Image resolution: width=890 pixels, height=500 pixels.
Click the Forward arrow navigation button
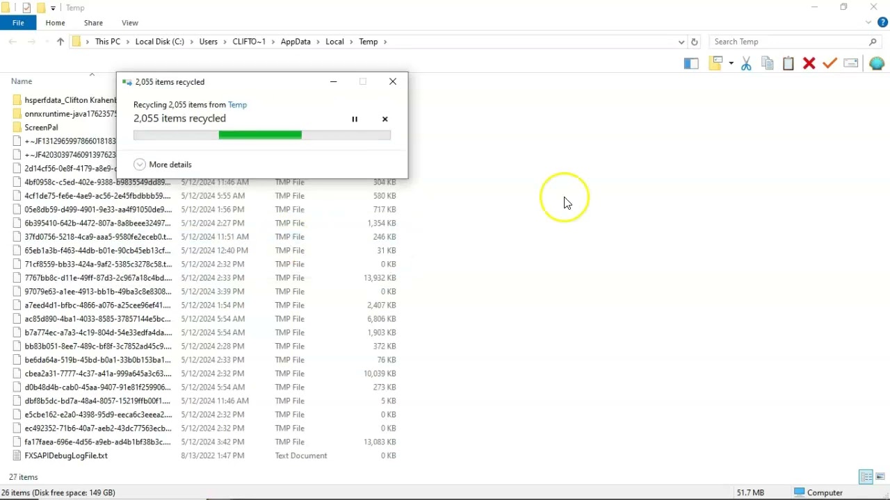31,42
